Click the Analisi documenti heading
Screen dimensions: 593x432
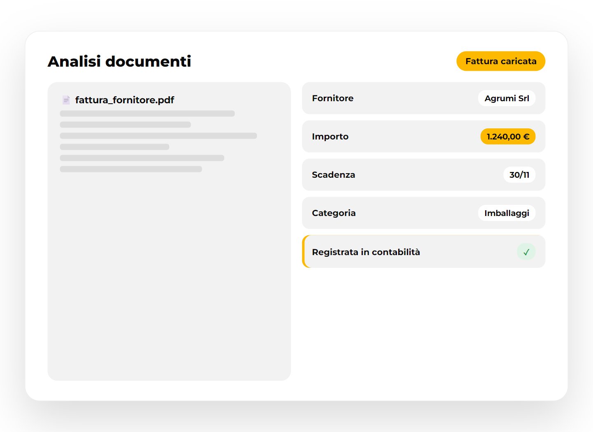pos(119,61)
